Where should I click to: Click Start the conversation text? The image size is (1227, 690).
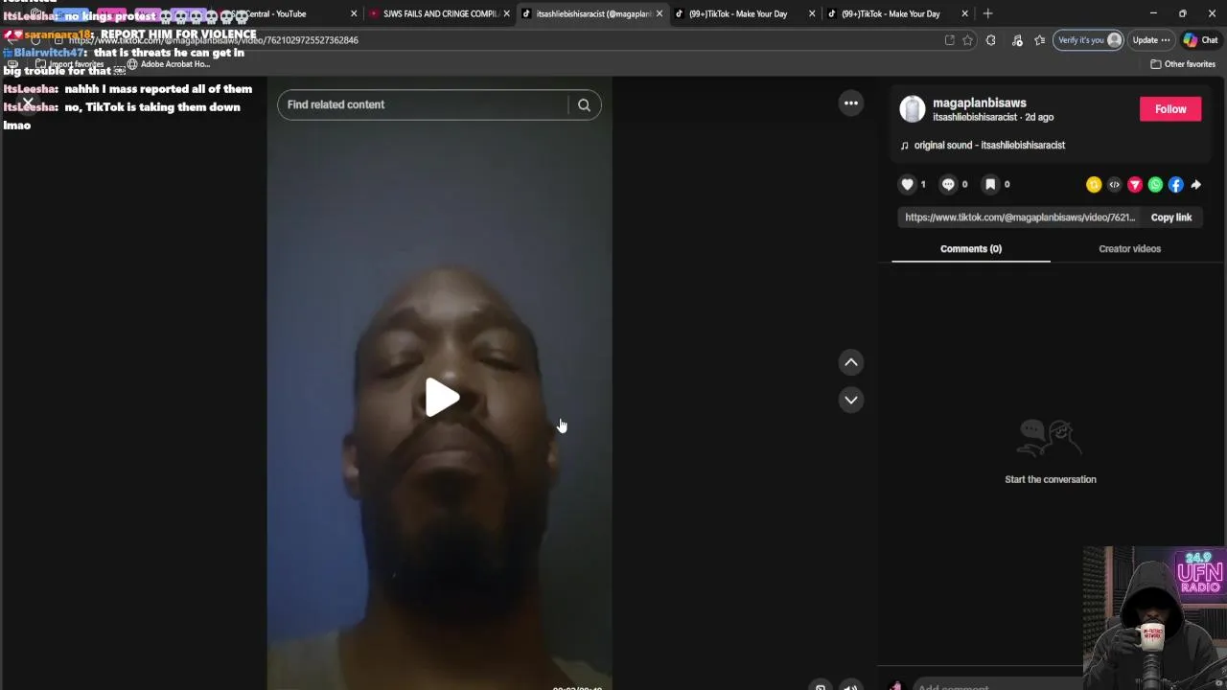(1050, 479)
